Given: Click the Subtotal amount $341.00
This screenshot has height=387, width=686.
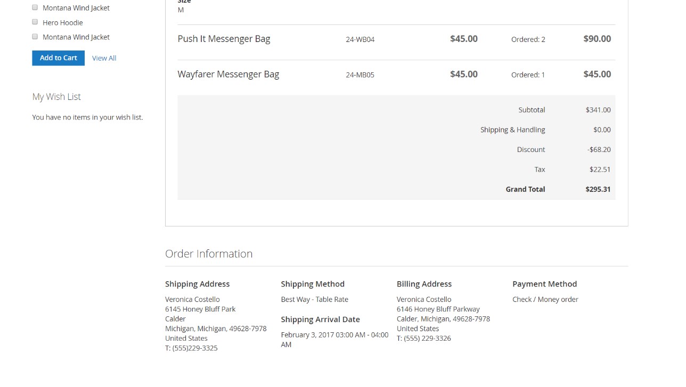Looking at the screenshot, I should pos(598,110).
